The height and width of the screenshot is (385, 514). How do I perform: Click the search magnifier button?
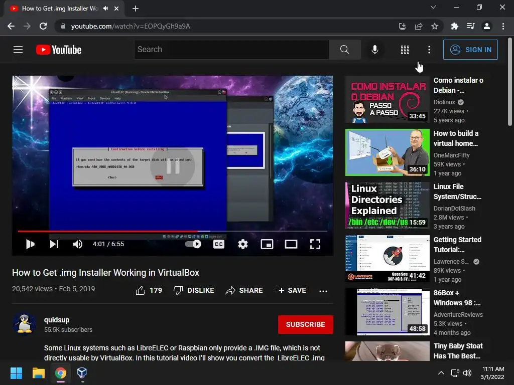(344, 50)
